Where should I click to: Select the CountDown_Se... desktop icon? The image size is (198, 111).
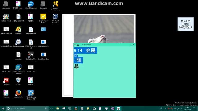tap(43, 56)
